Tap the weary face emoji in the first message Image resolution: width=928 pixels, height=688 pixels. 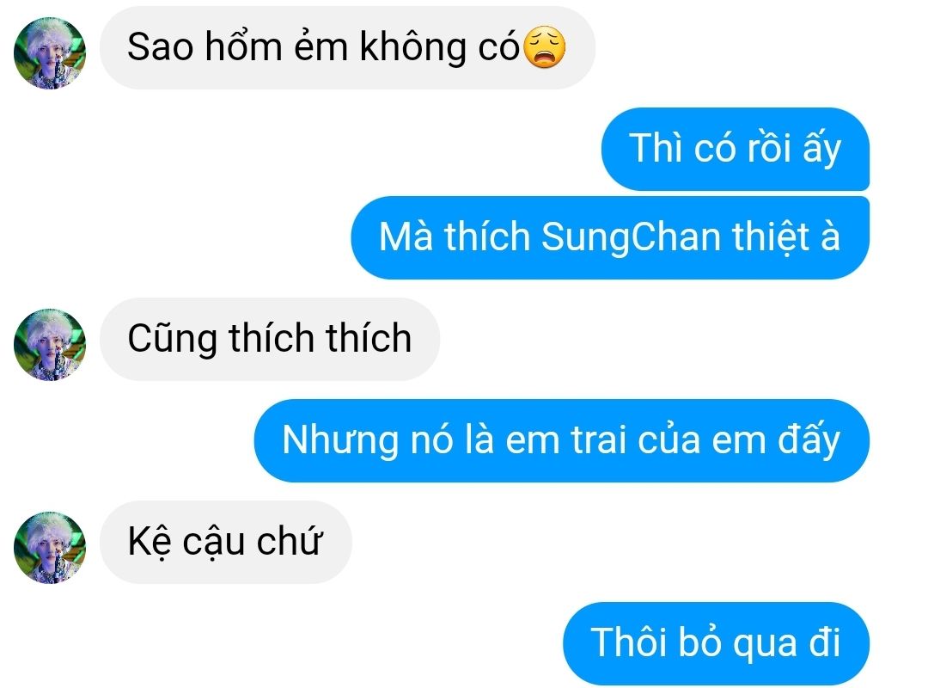click(x=545, y=46)
